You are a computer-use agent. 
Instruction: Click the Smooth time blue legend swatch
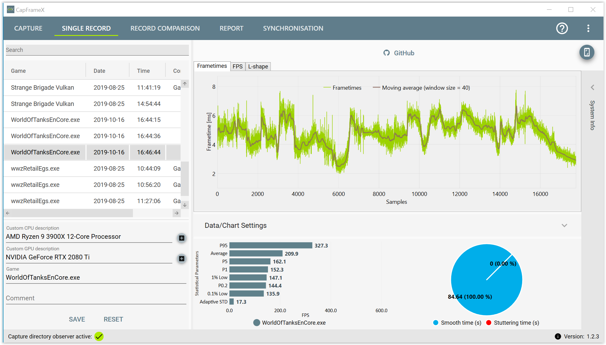tap(436, 323)
